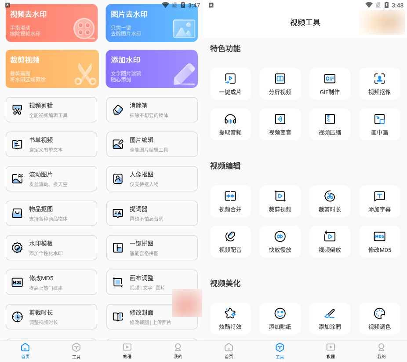The width and height of the screenshot is (407, 362).
Task: Open the 书单视频 icon
Action: [x=17, y=144]
